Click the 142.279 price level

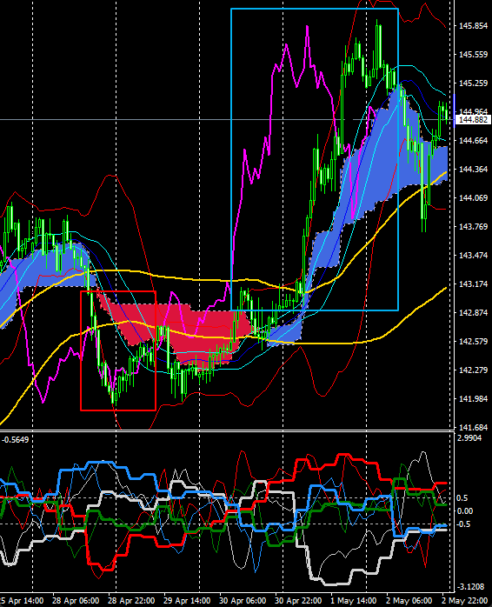474,370
